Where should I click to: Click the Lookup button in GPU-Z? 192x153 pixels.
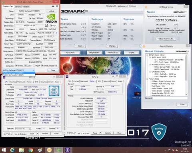click(x=51, y=11)
